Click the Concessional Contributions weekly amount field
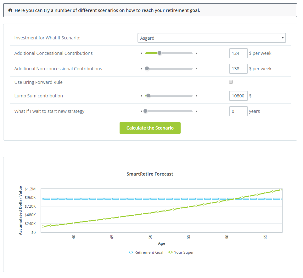The image size is (303, 278). (238, 53)
